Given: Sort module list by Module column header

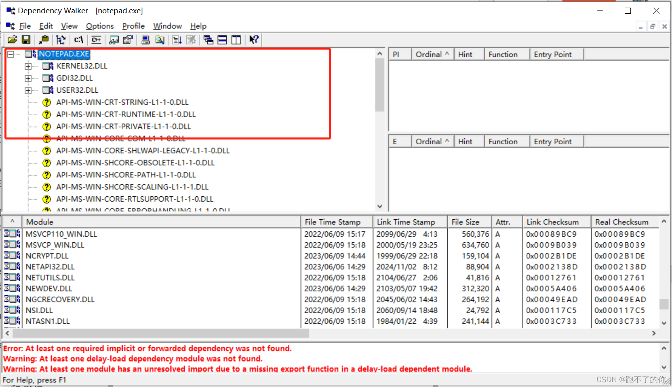Looking at the screenshot, I should (x=161, y=222).
